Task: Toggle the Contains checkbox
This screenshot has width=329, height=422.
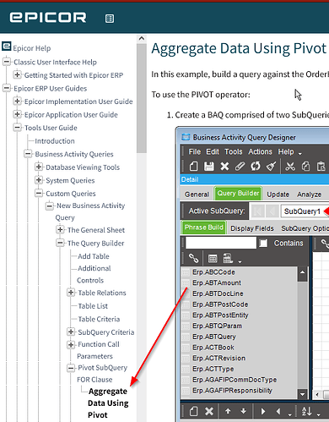Action: [263, 244]
